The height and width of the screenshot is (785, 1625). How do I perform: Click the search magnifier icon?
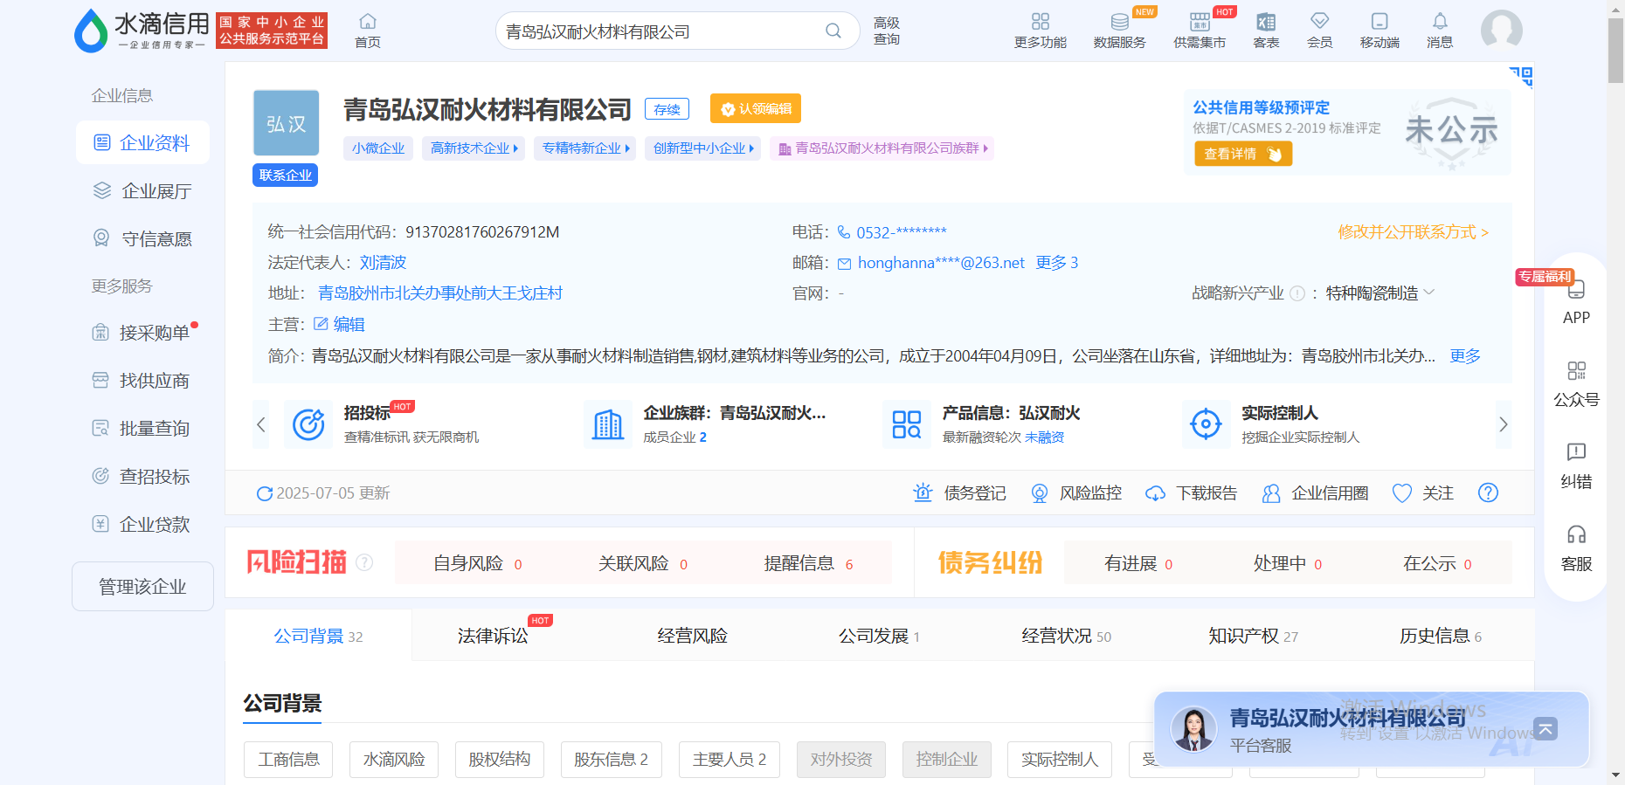point(833,31)
